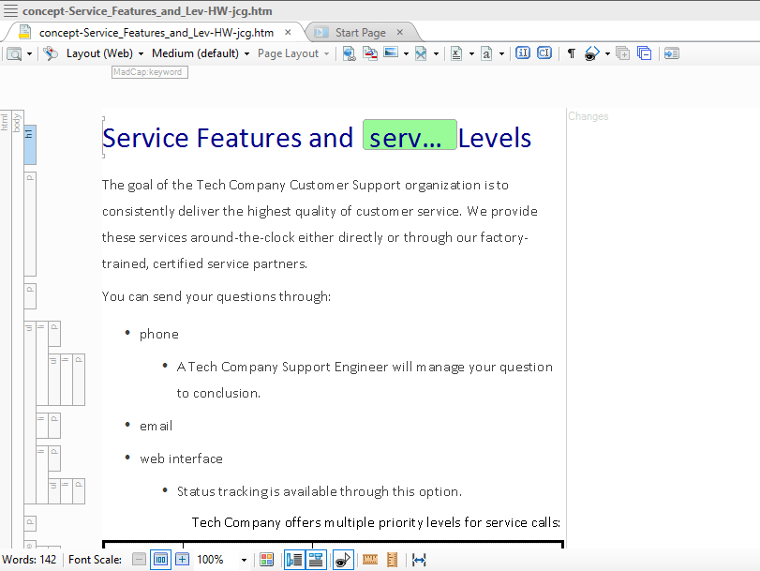The image size is (760, 571).
Task: Click the conditional indicators eye icon in status bar
Action: (343, 560)
